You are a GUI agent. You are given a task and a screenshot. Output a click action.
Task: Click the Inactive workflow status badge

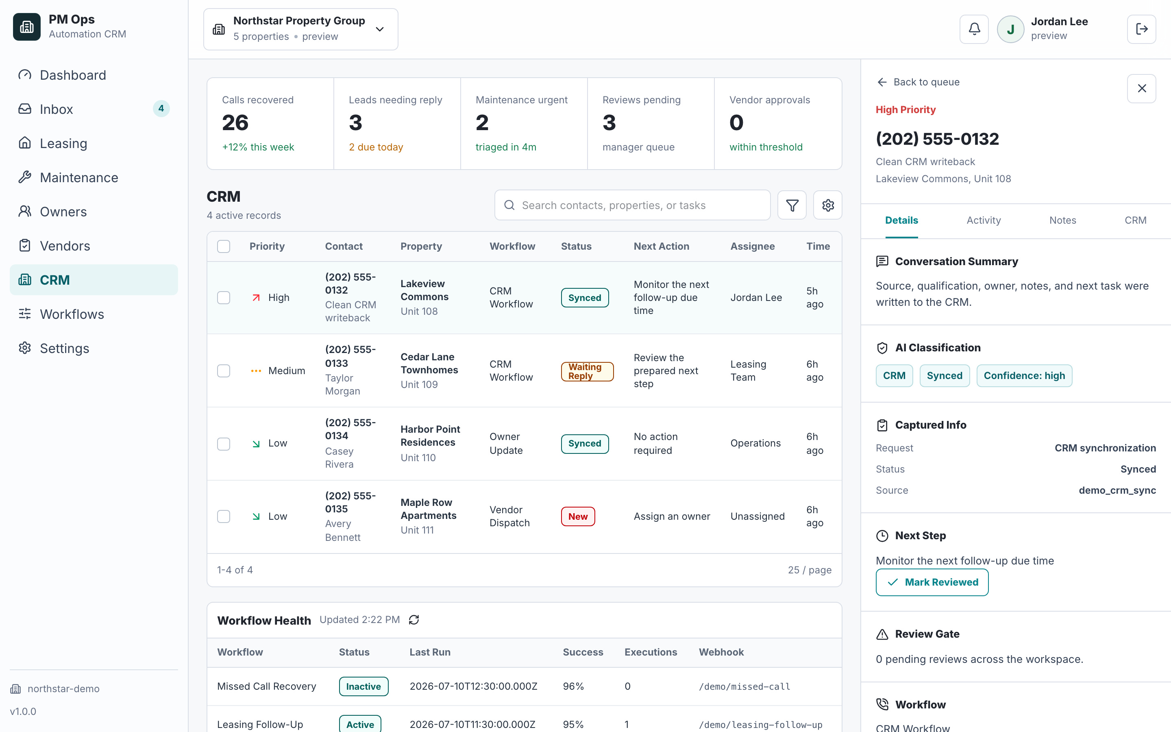tap(363, 686)
